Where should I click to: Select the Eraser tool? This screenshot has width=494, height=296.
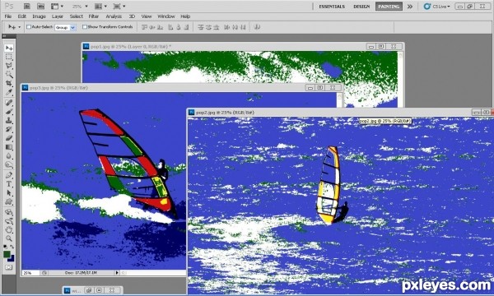click(9, 138)
